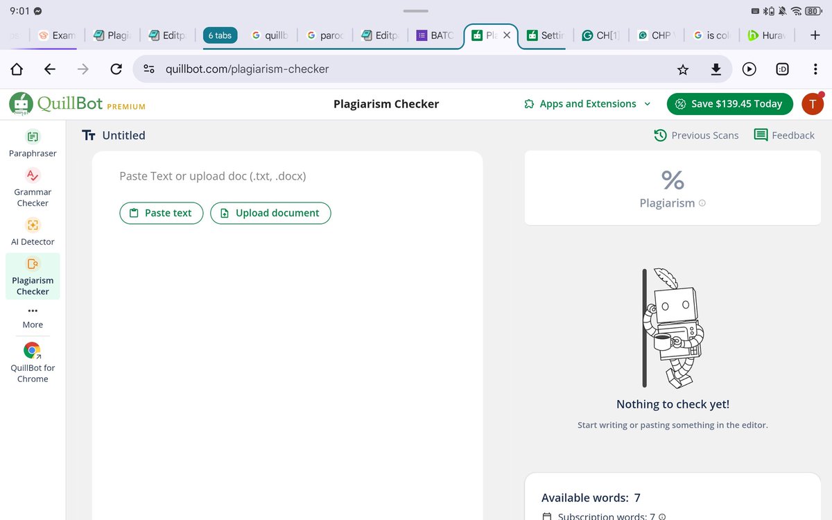Open the AI Detector tool
Screen dimensions: 832x520
pyautogui.click(x=33, y=232)
